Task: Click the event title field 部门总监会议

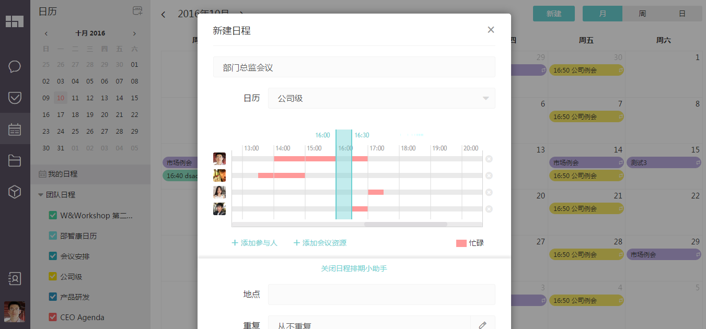Action: [354, 67]
